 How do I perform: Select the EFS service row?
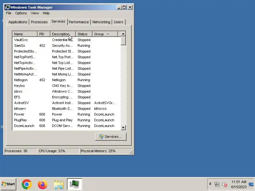67,97
